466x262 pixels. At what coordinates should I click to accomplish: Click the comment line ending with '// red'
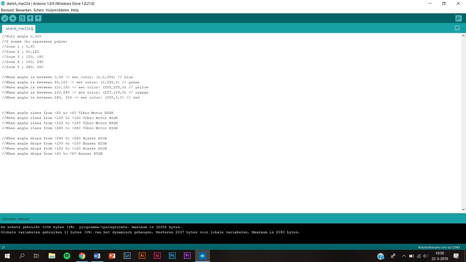pyautogui.click(x=71, y=97)
